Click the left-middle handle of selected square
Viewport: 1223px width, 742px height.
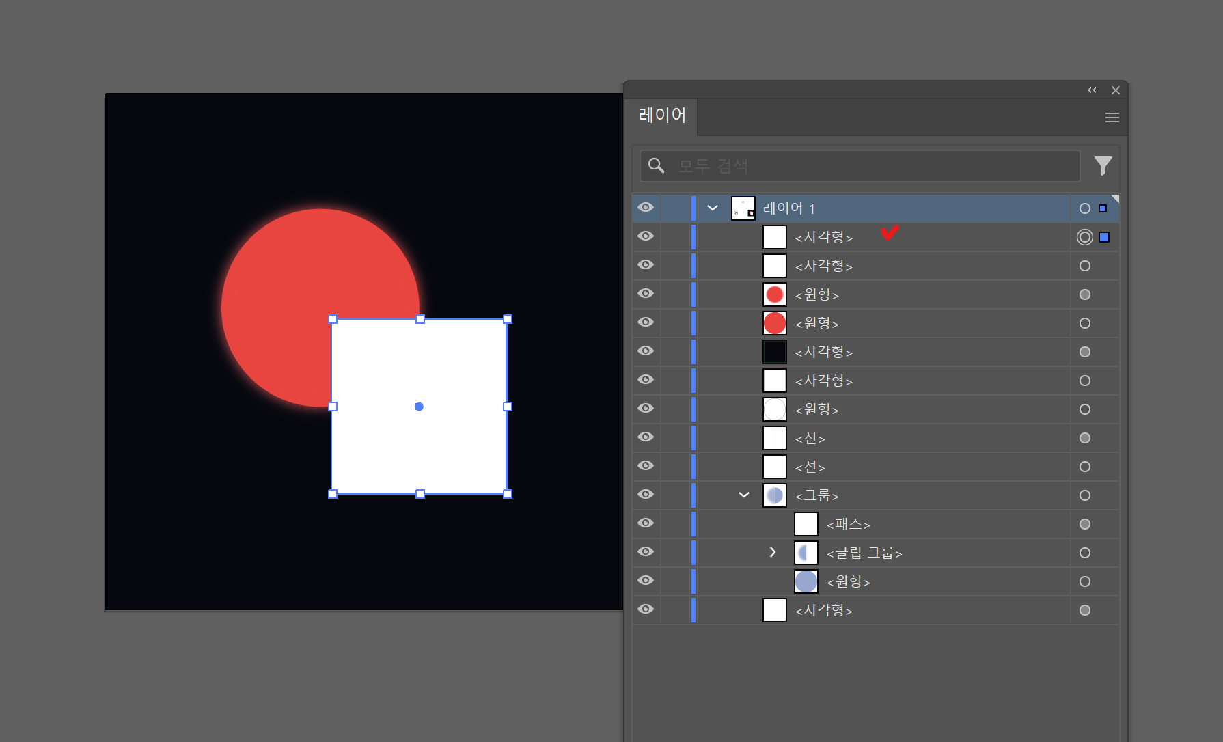333,407
